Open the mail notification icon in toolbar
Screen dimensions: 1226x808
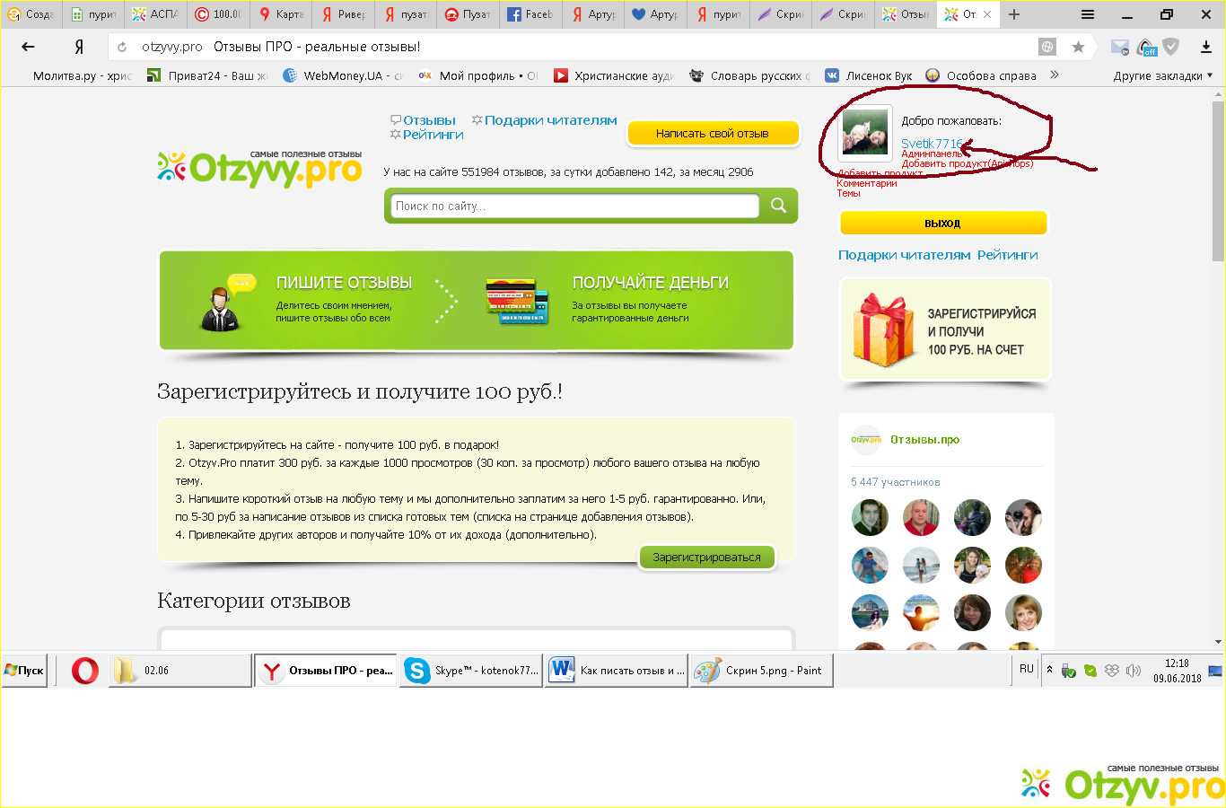[x=1119, y=47]
